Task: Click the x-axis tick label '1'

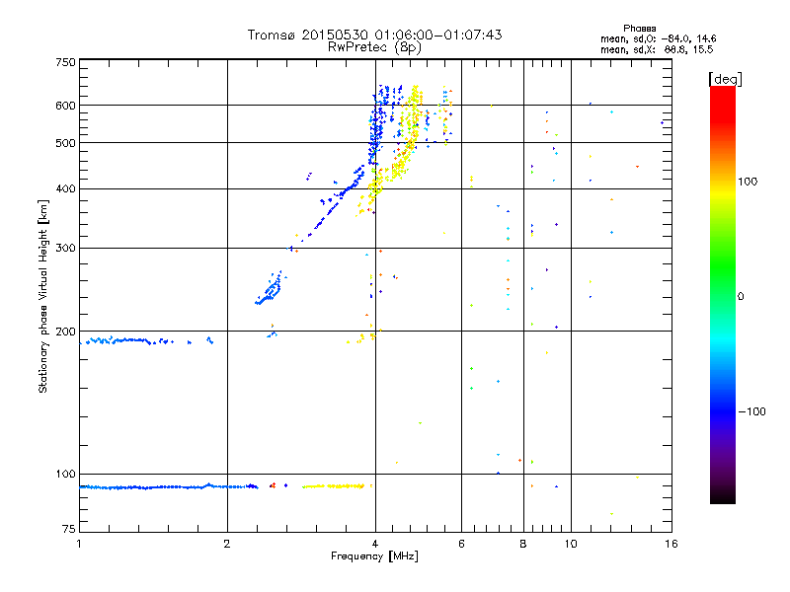Action: coord(79,544)
